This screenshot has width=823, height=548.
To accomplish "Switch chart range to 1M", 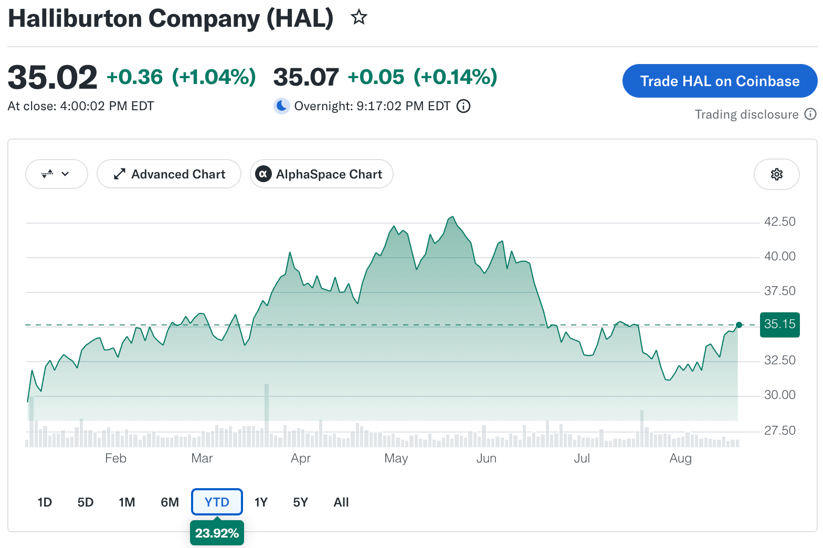I will [126, 502].
